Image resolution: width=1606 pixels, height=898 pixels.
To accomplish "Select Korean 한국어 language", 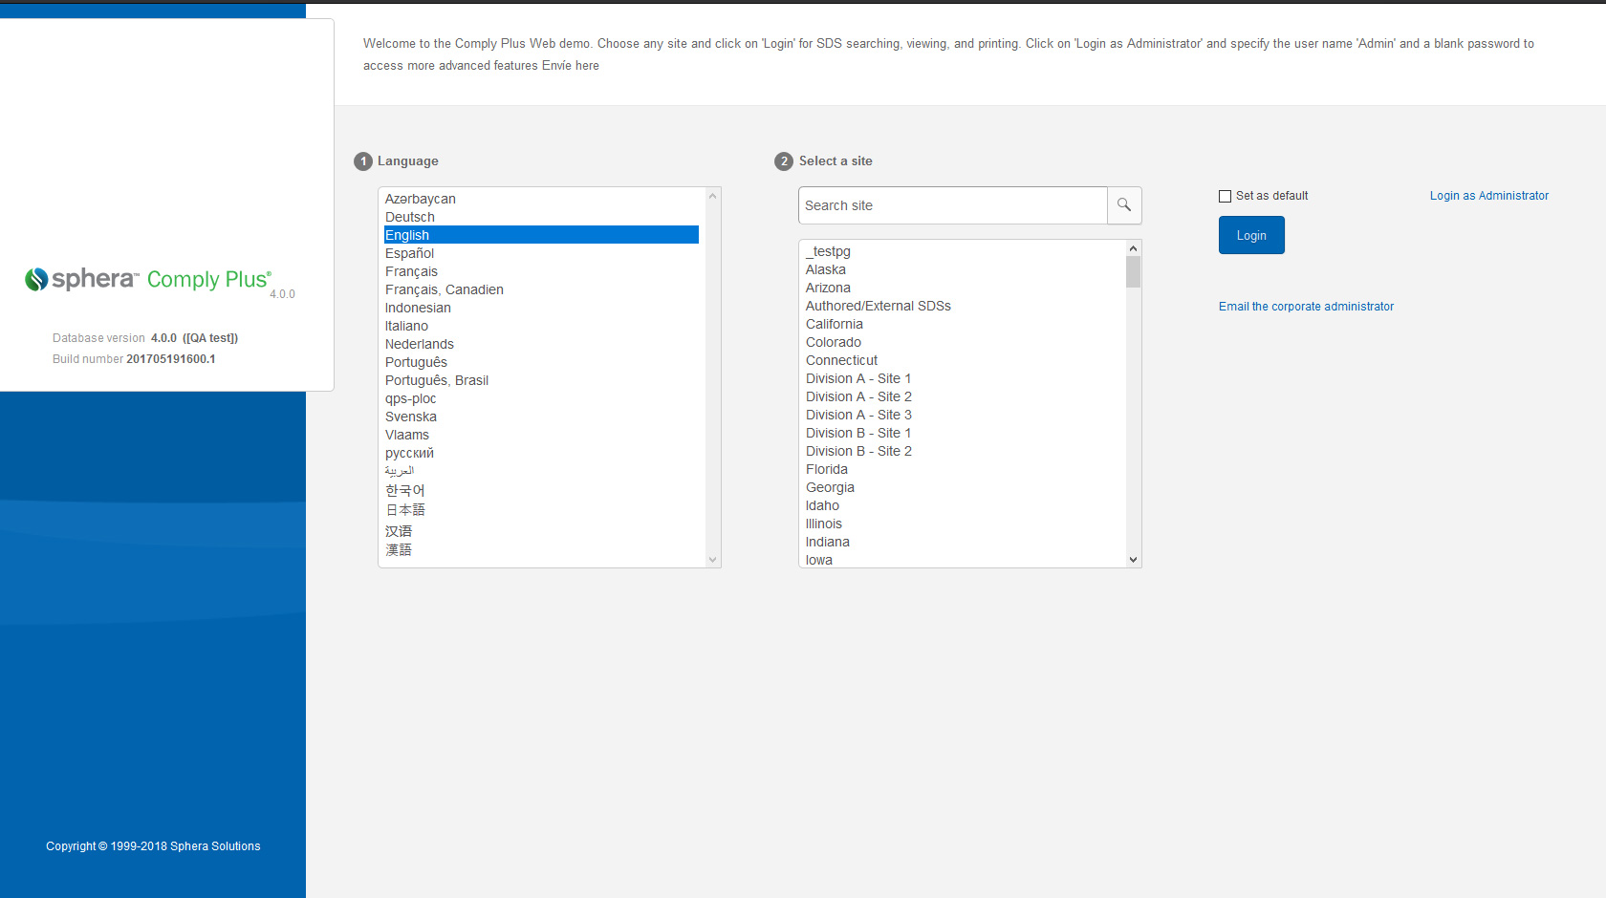I will point(541,490).
